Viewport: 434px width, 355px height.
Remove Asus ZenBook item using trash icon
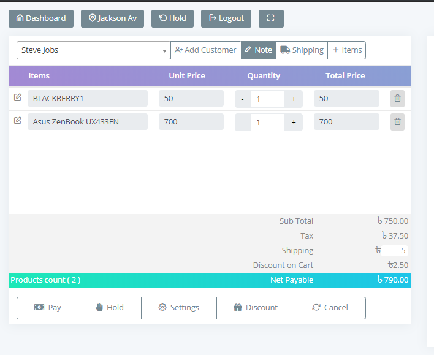click(397, 122)
